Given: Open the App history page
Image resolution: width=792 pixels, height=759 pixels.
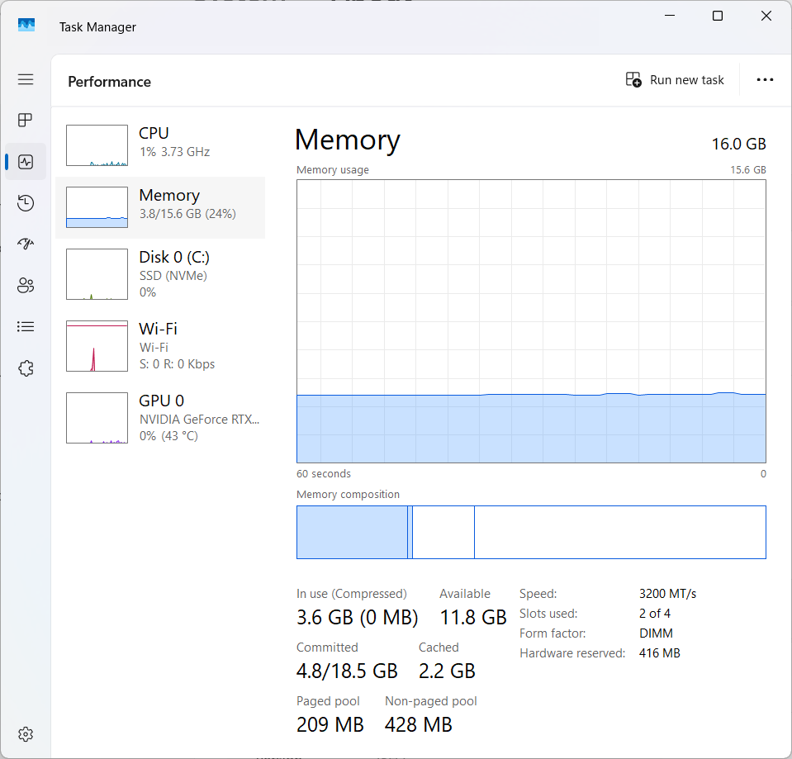Looking at the screenshot, I should pos(26,203).
